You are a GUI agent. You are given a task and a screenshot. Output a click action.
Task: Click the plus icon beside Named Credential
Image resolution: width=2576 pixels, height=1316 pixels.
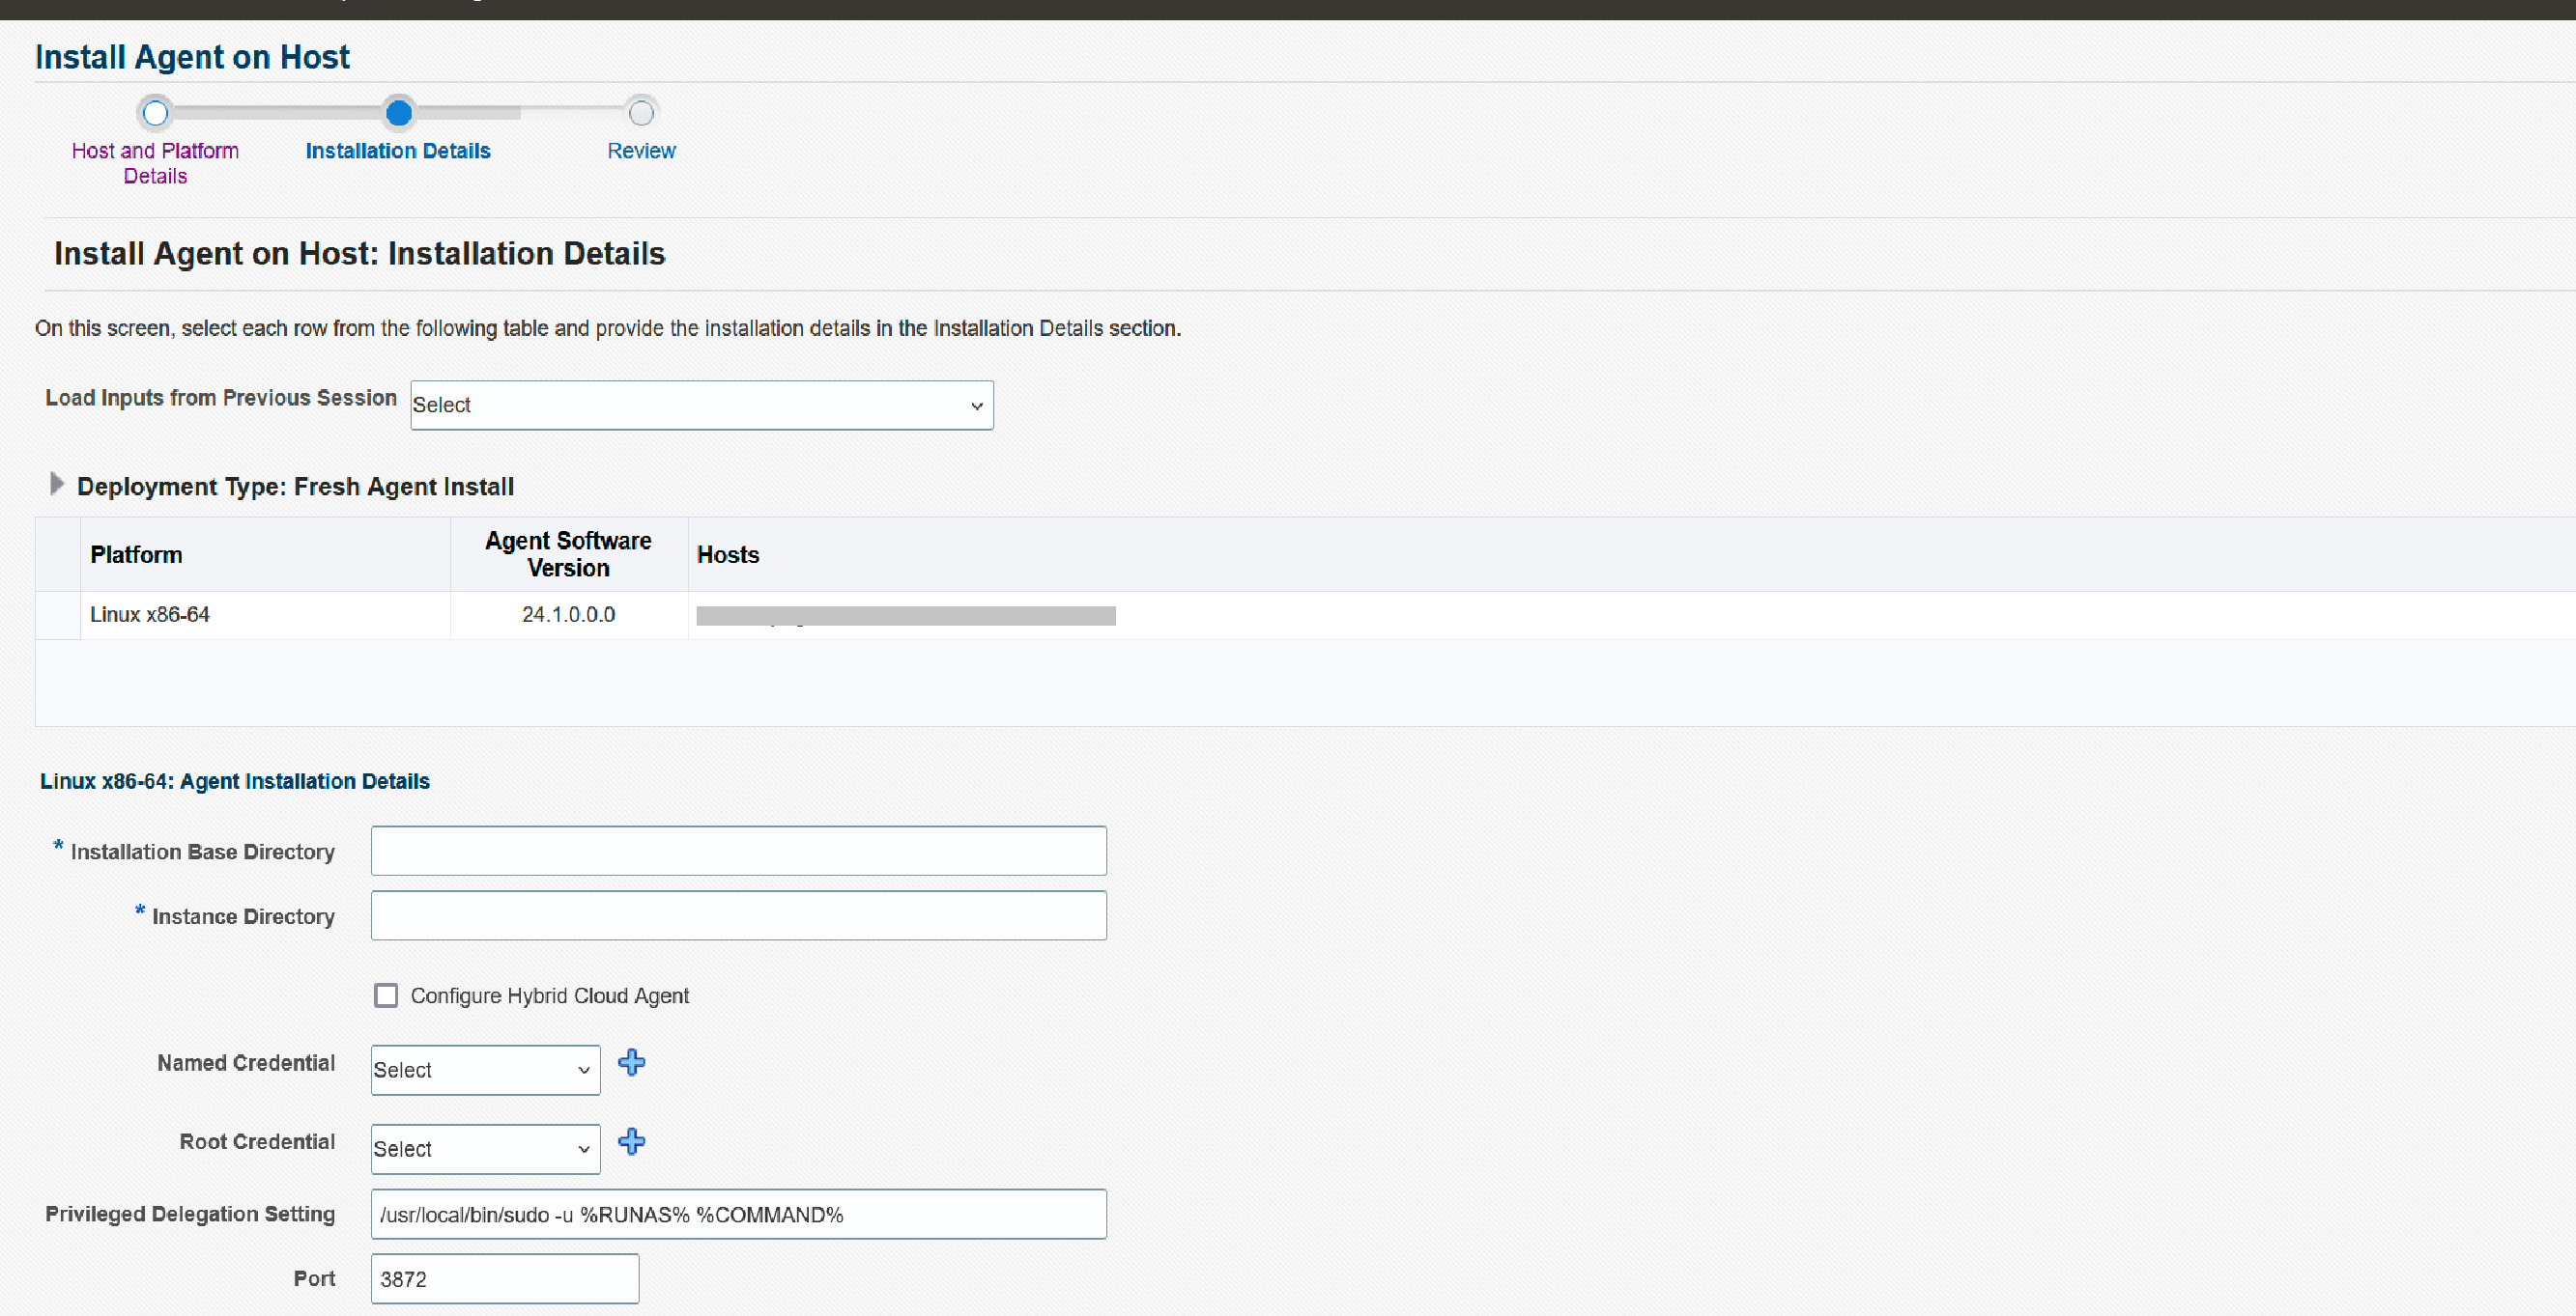click(x=631, y=1062)
